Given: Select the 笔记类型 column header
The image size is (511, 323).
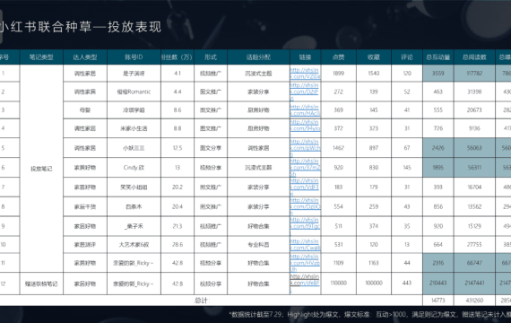Looking at the screenshot, I should click(41, 57).
